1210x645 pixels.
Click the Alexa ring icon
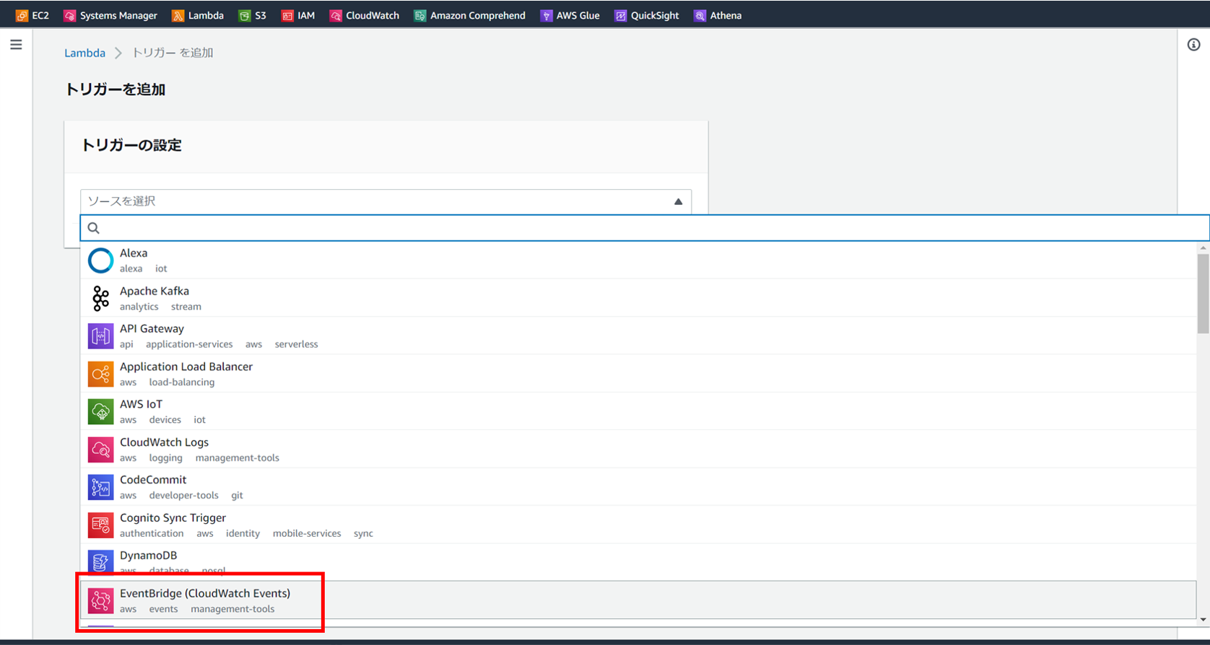100,260
